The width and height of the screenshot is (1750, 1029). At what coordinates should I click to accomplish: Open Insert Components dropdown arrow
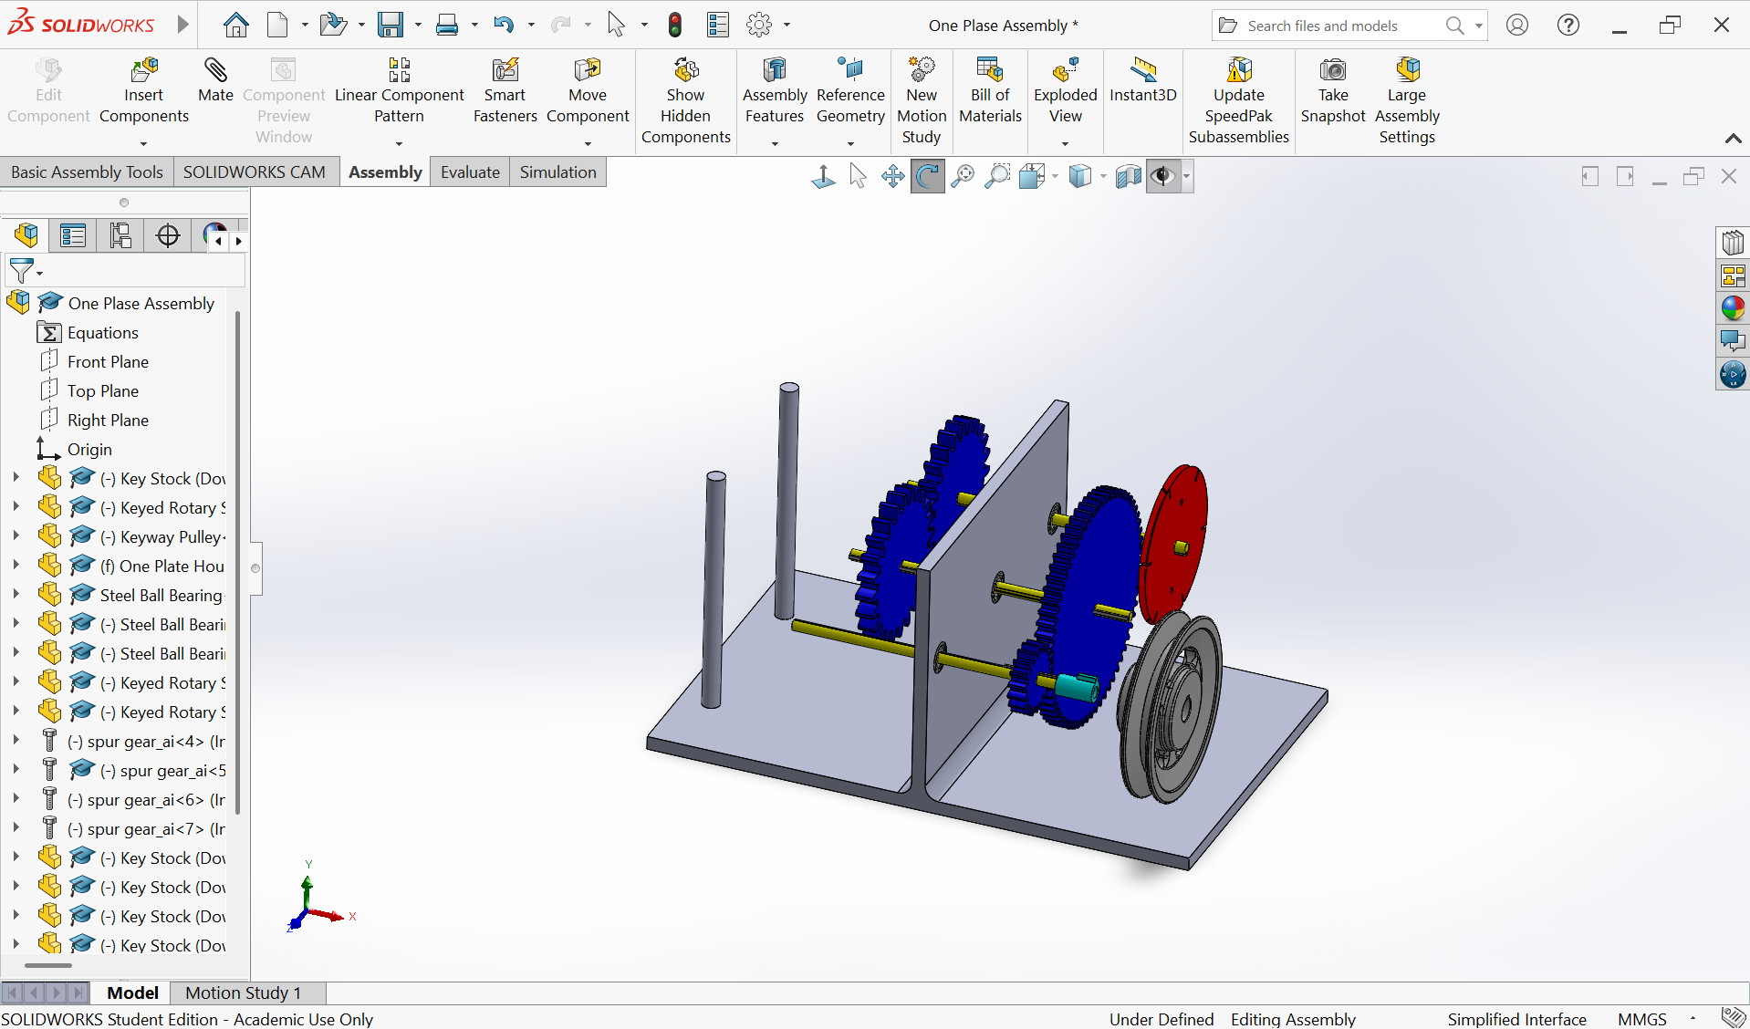tap(143, 143)
